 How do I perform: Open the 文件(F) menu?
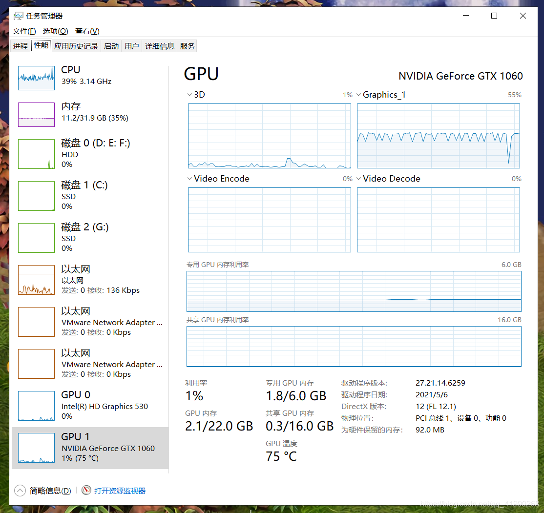24,31
